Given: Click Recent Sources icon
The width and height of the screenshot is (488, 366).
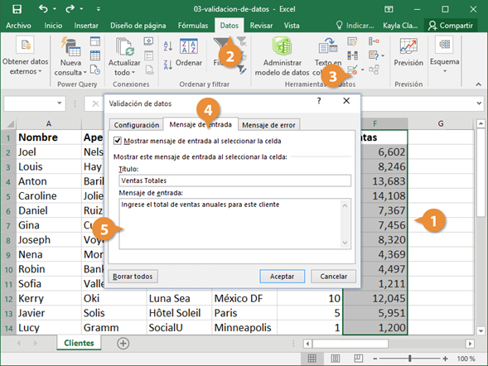Looking at the screenshot, I should [x=95, y=70].
